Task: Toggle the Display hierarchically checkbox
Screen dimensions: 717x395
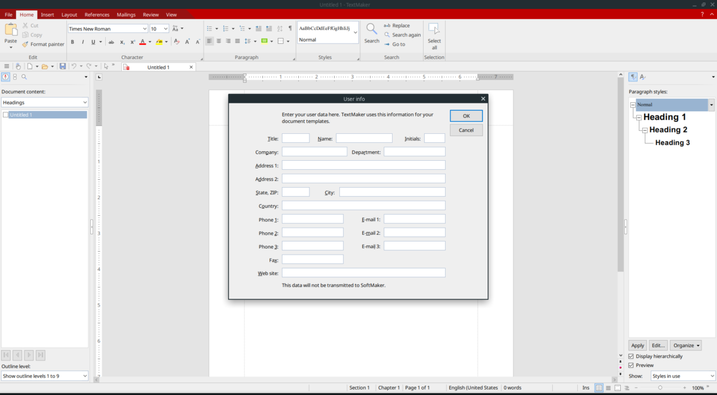Action: coord(631,356)
